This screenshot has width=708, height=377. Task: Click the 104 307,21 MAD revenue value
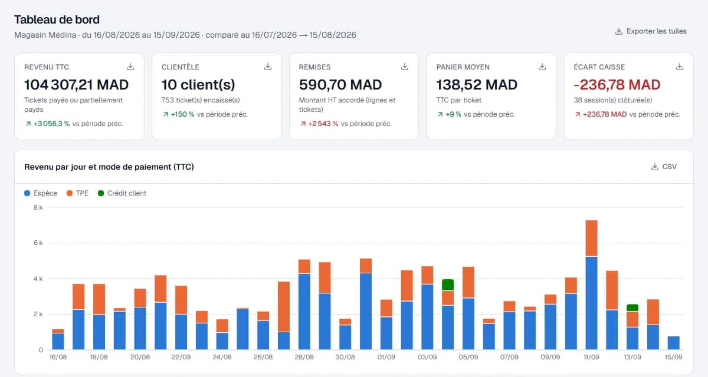[76, 85]
